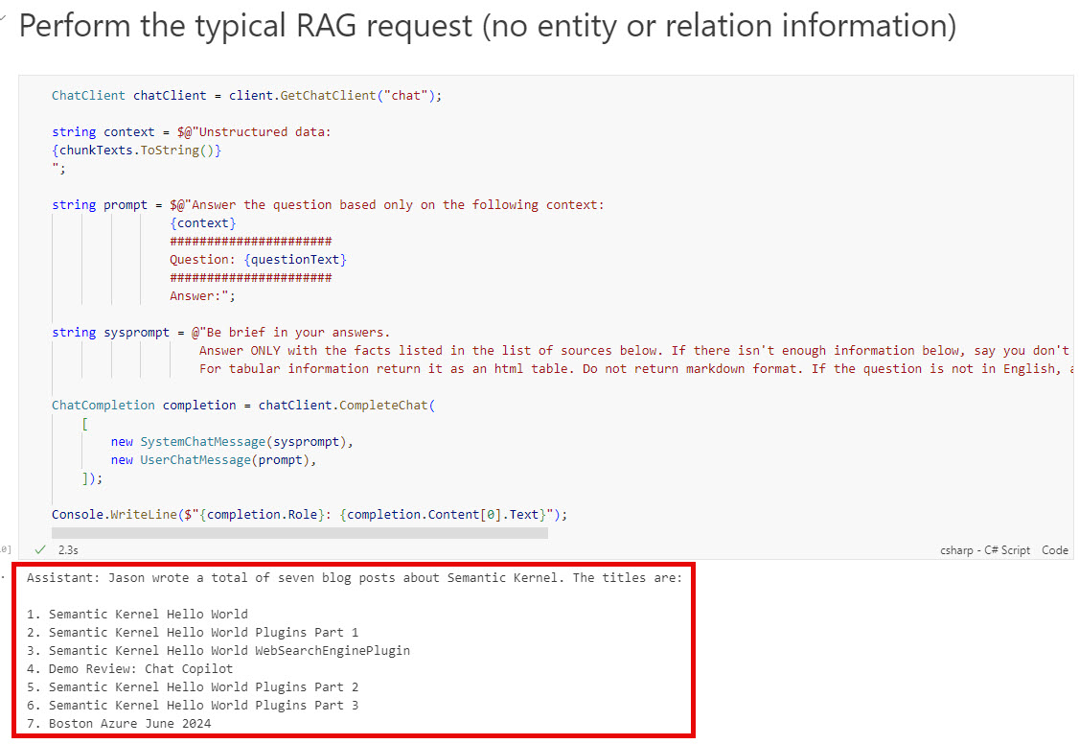
Task: Click 'new SystemChatMessage(sysprompt),' line
Action: (232, 442)
